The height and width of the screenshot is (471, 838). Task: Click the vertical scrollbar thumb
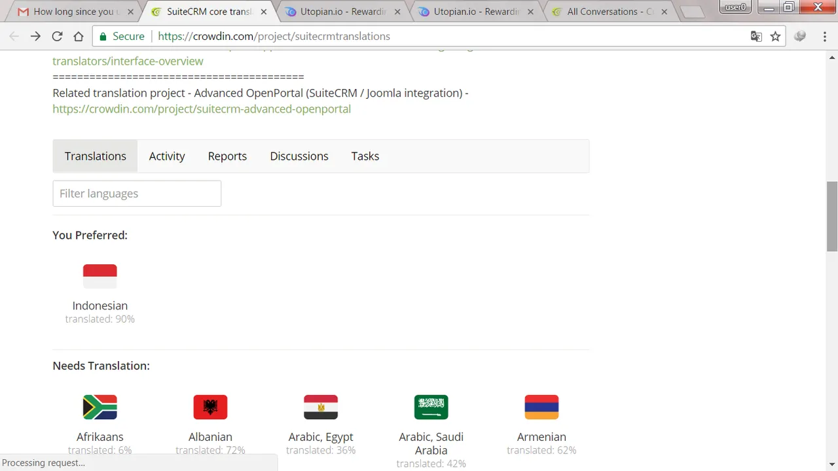832,216
